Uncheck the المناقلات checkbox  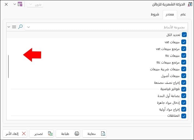(184, 116)
